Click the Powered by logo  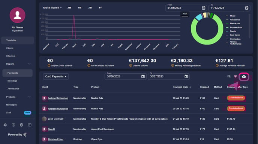pos(25,135)
